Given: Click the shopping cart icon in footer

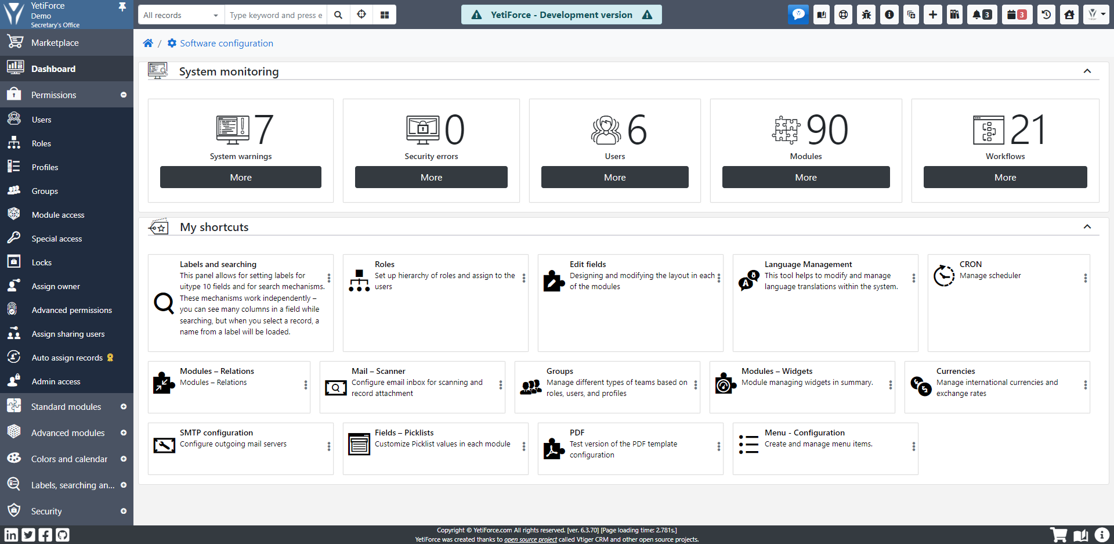Looking at the screenshot, I should 1059,535.
